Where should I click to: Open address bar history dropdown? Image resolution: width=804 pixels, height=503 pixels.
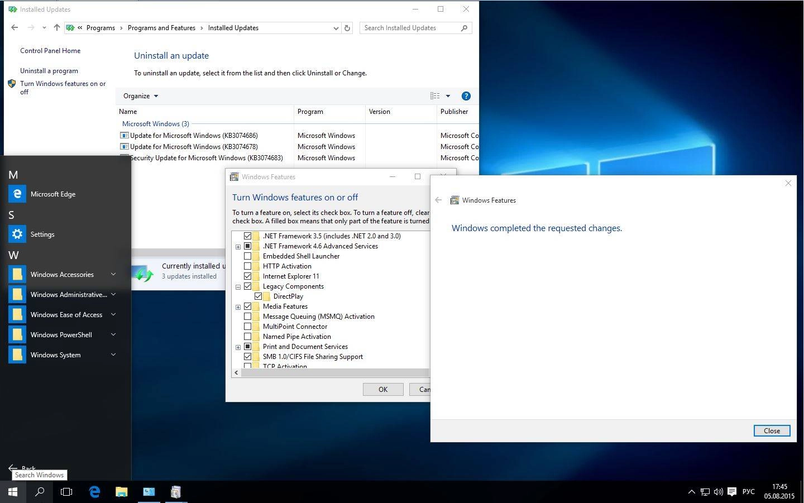(336, 28)
